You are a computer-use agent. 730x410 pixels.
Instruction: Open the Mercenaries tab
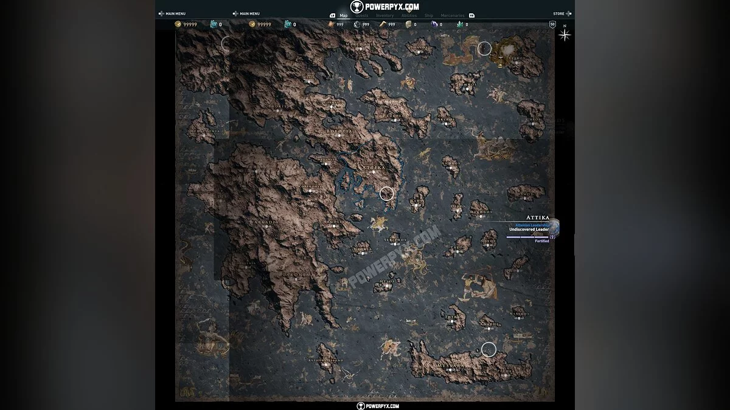(453, 15)
